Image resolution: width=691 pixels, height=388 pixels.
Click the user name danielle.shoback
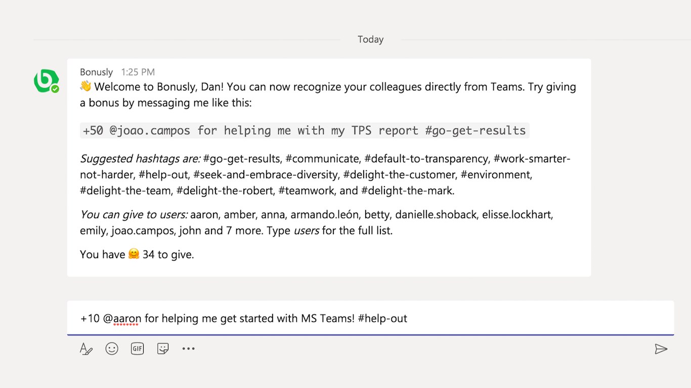pos(436,214)
